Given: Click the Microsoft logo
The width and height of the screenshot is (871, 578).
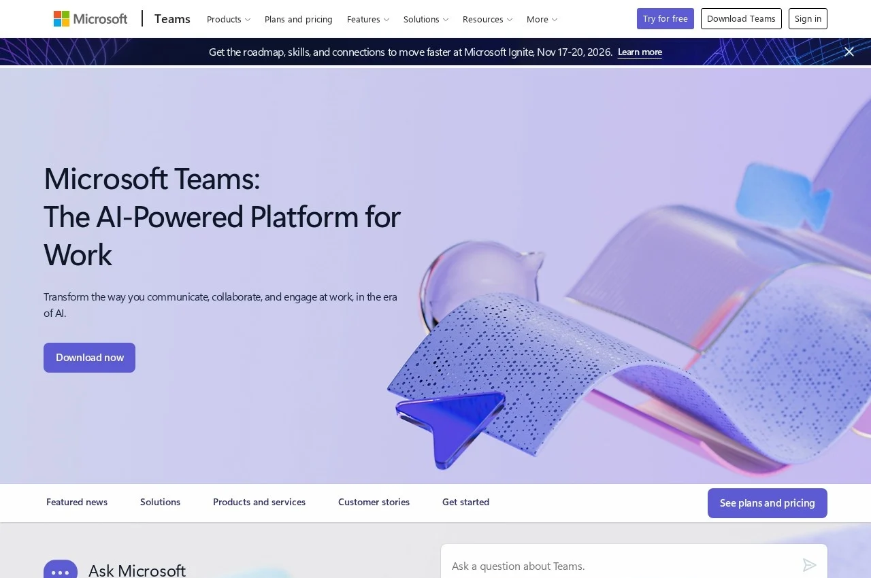Looking at the screenshot, I should click(91, 19).
